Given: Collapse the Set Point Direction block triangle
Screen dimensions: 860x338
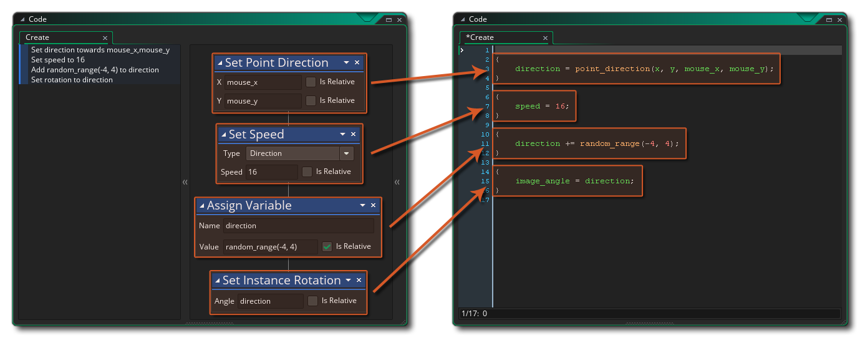Looking at the screenshot, I should point(219,63).
